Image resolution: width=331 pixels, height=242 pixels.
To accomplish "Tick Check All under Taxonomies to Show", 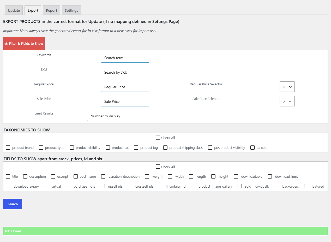I will coord(158,138).
